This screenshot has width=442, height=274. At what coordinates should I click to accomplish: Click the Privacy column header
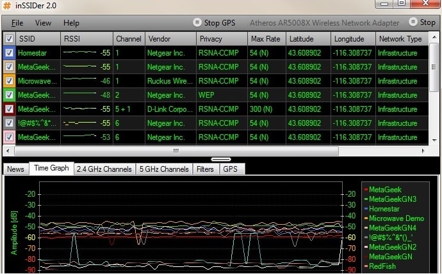(x=221, y=39)
